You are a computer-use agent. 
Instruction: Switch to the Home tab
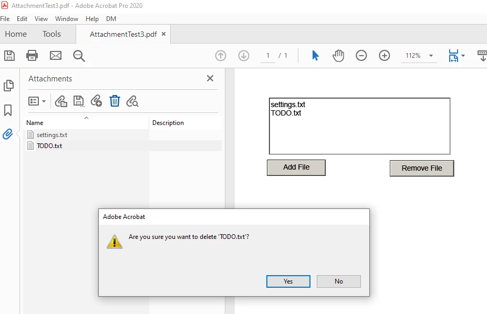click(x=16, y=34)
